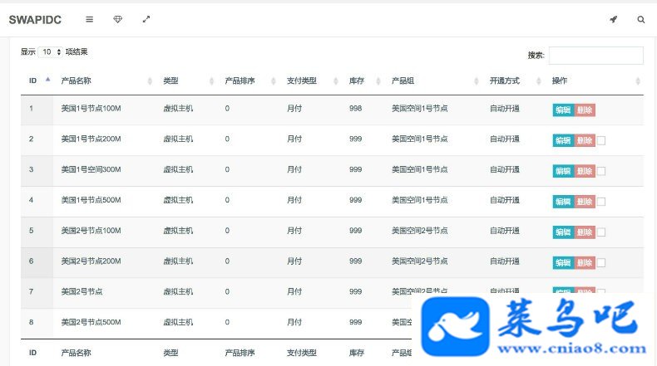The image size is (657, 366).
Task: Click the SWAPIDC logo title
Action: pos(35,20)
